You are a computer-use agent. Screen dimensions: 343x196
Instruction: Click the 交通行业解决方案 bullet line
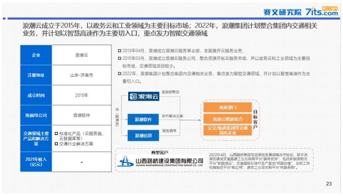point(74,144)
